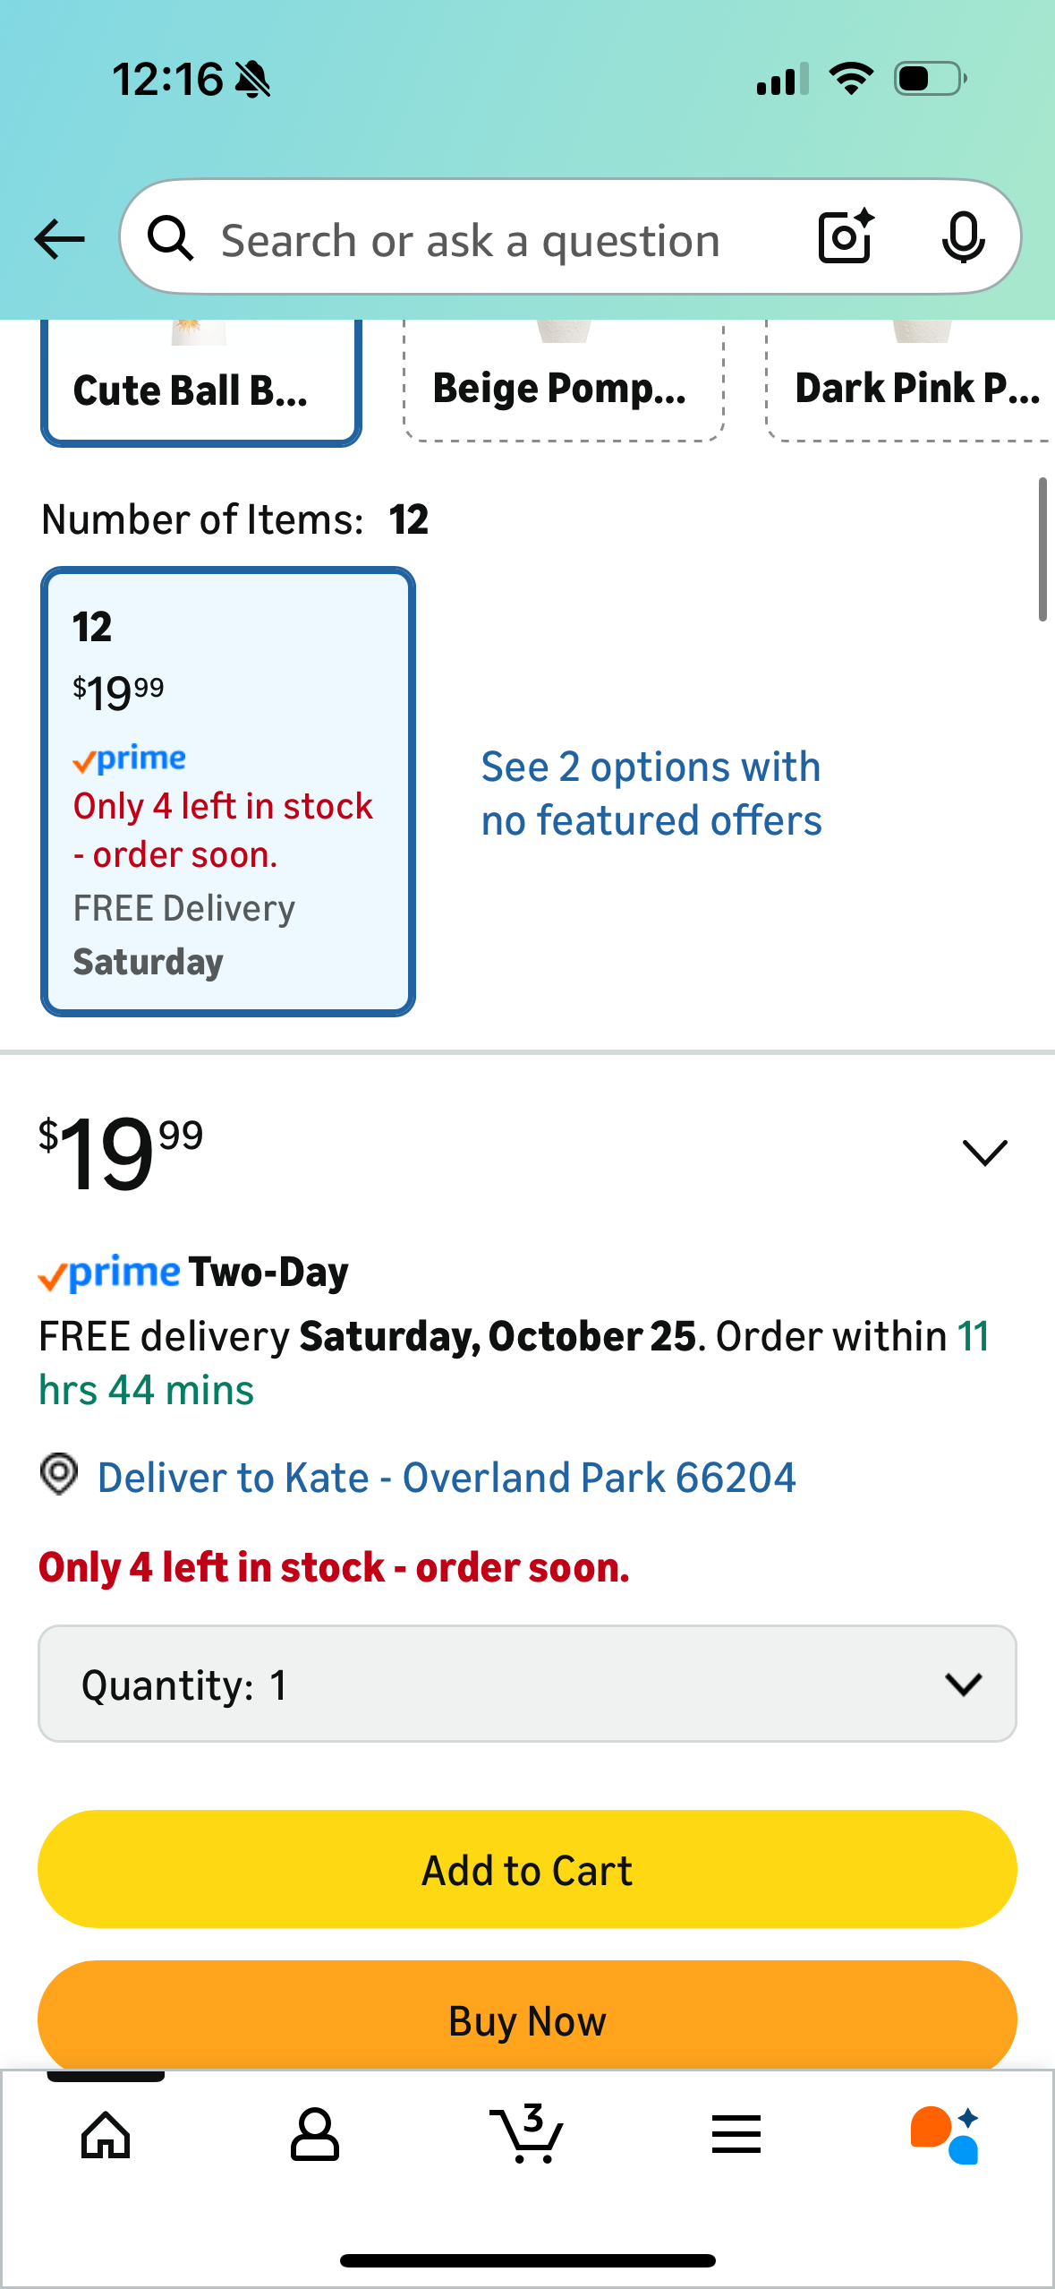1055x2289 pixels.
Task: Tap the search magnifier icon
Action: [x=170, y=239]
